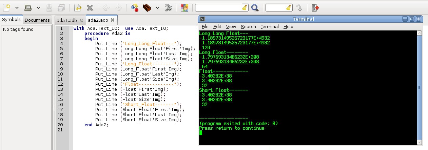Viewport: 428px width, 150px height.
Task: Maximize the Terminal window
Action: point(412,19)
